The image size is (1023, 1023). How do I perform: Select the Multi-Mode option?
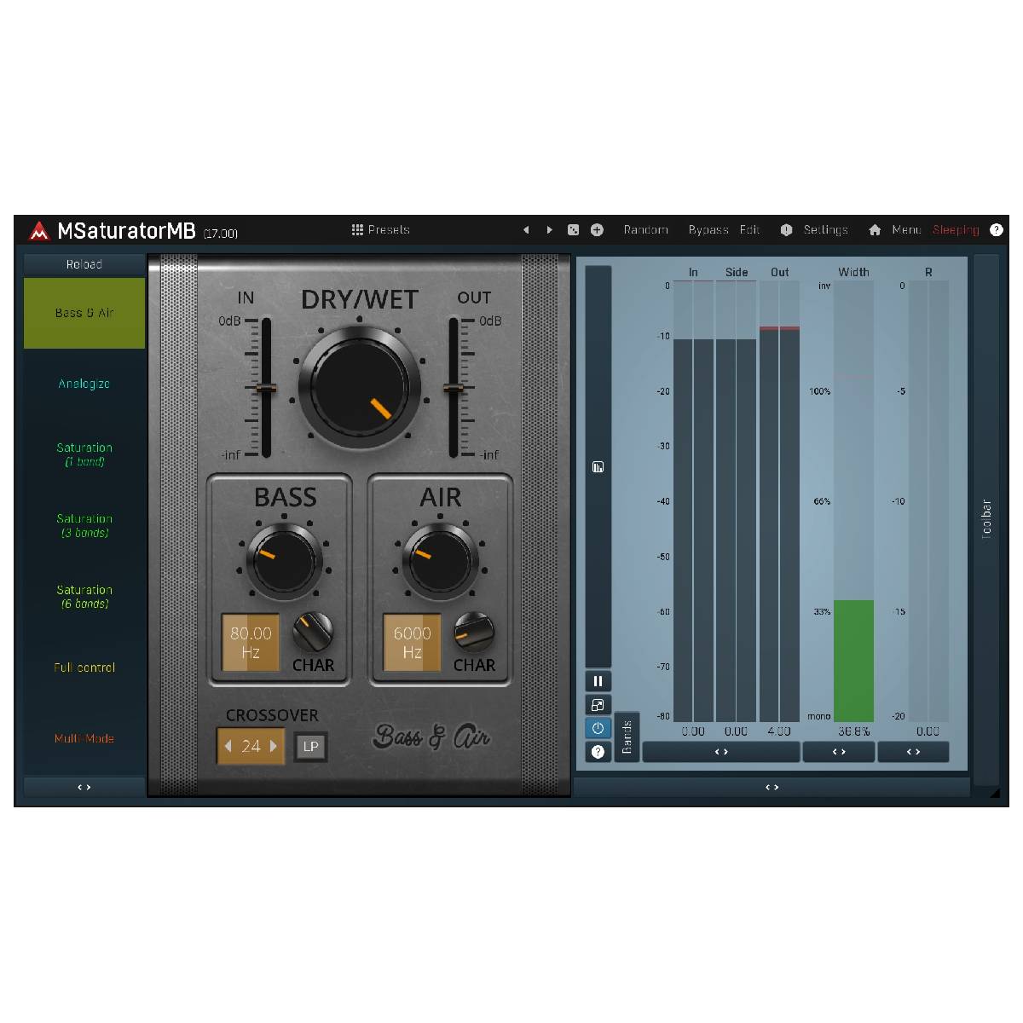pos(84,738)
